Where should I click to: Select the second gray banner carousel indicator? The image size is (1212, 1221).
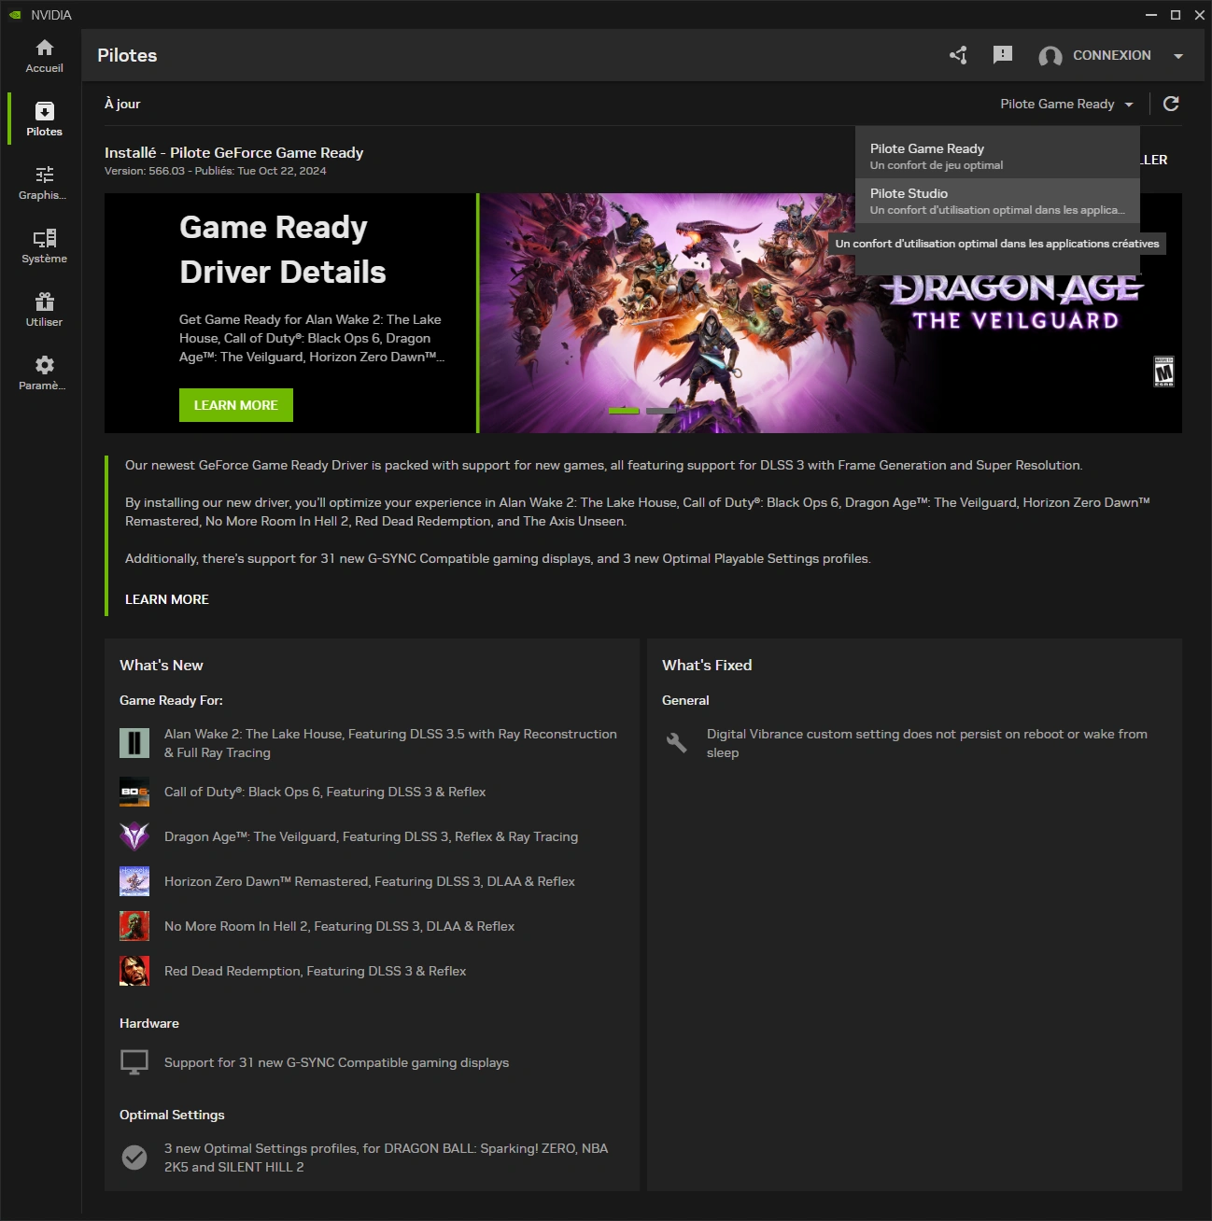tap(661, 411)
